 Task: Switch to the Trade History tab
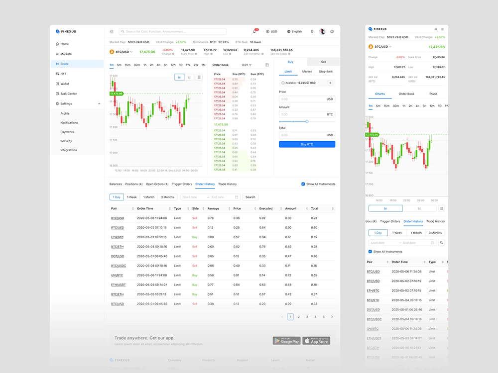[x=227, y=184]
